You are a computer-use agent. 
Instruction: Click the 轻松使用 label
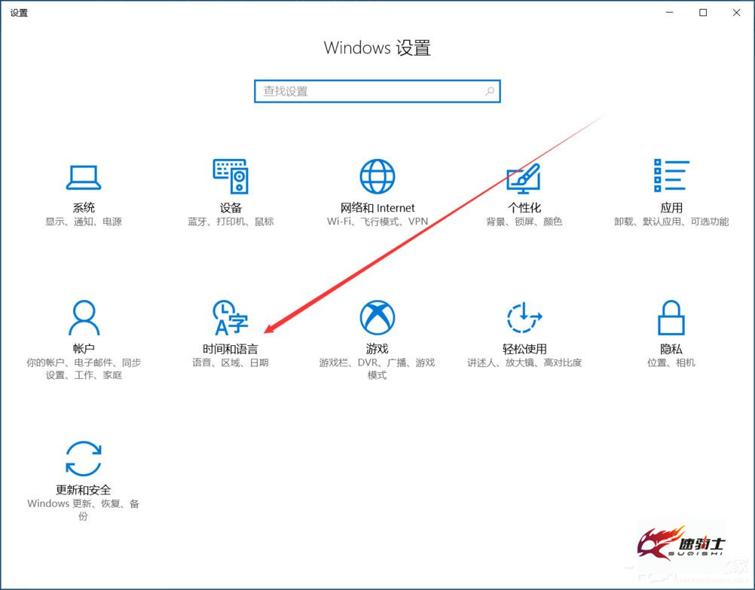(524, 349)
